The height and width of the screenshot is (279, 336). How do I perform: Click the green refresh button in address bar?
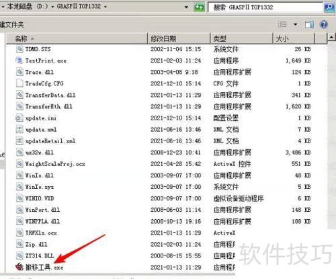[199, 7]
